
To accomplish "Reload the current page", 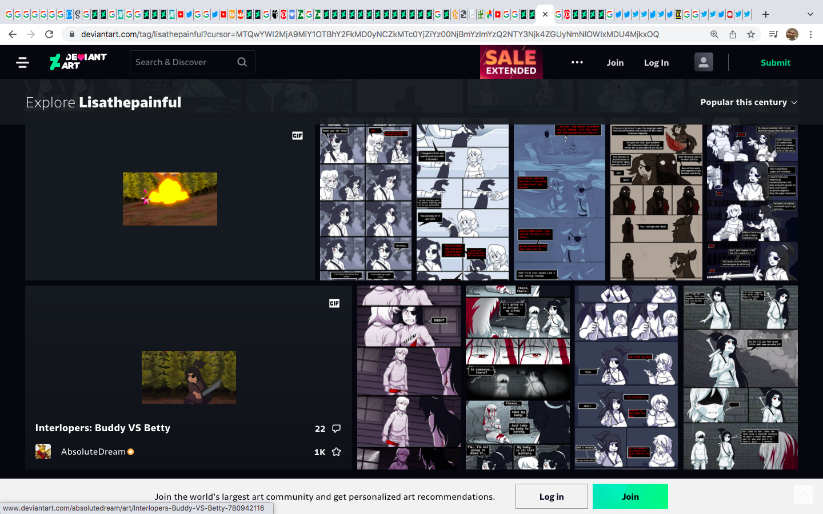I will pyautogui.click(x=49, y=34).
